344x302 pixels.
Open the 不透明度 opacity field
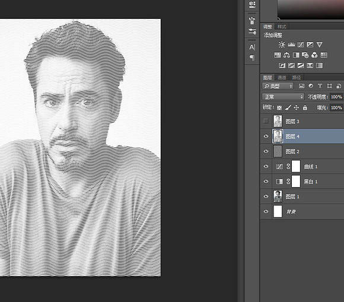pyautogui.click(x=336, y=97)
